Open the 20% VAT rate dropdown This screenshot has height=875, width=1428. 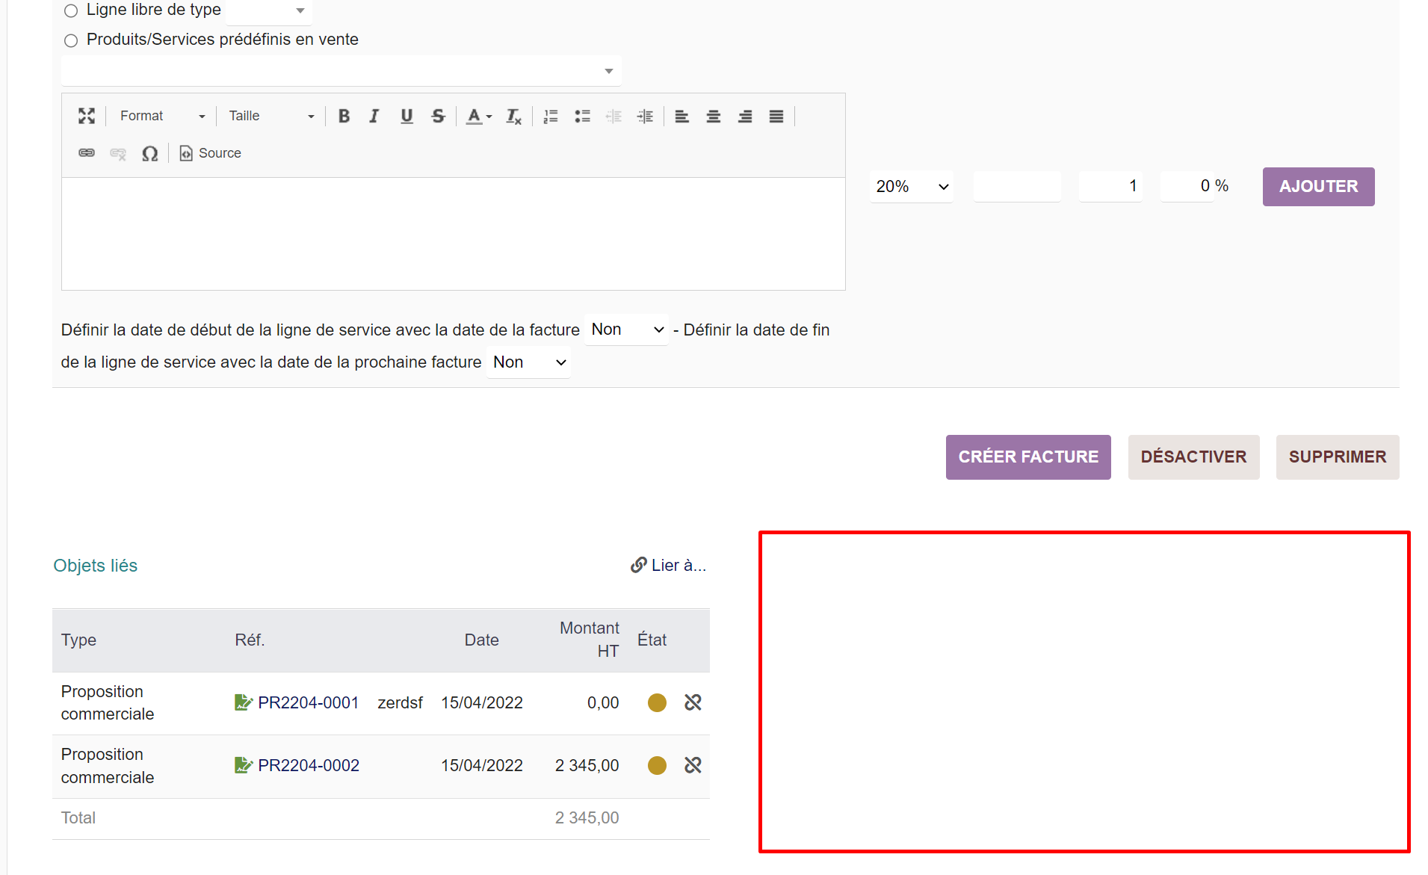pos(911,186)
